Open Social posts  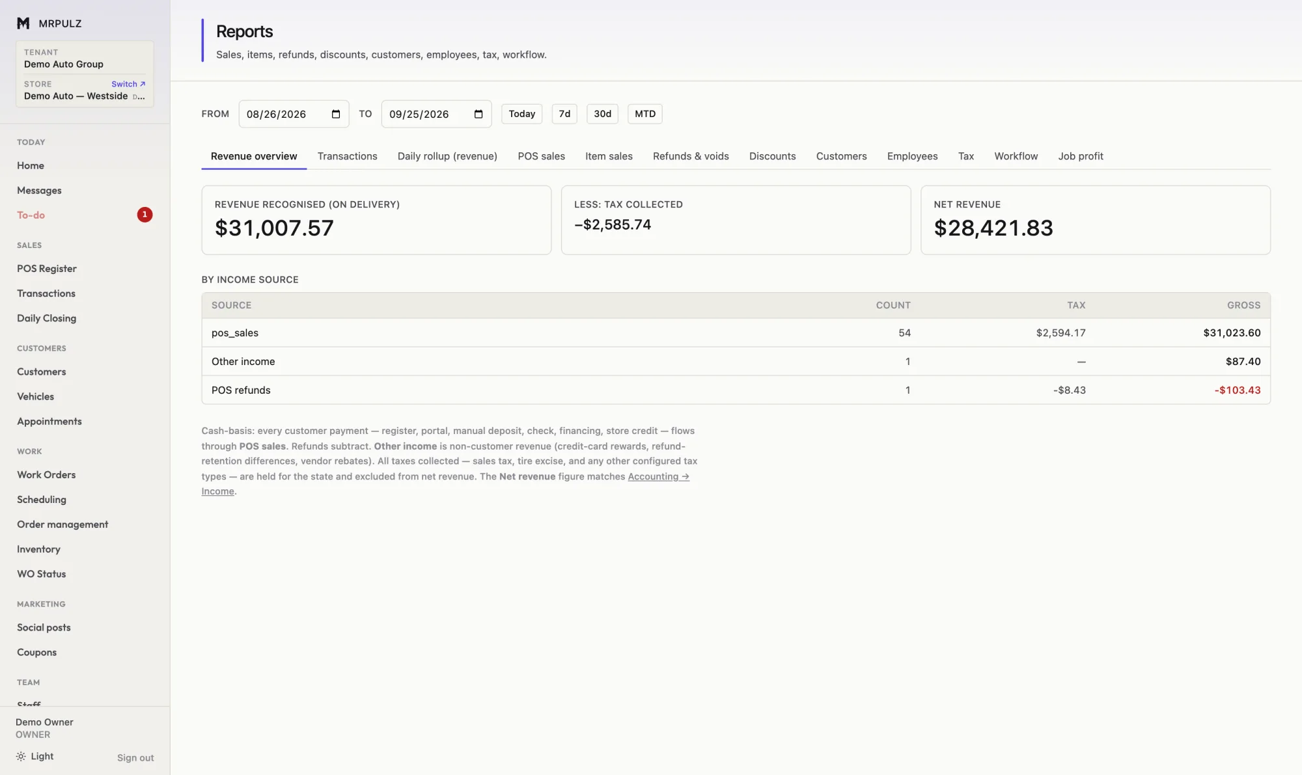44,627
